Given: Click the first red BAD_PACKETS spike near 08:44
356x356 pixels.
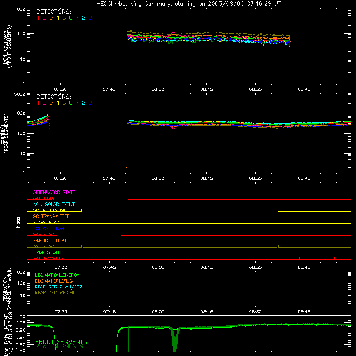Looking at the screenshot, I should [300, 258].
